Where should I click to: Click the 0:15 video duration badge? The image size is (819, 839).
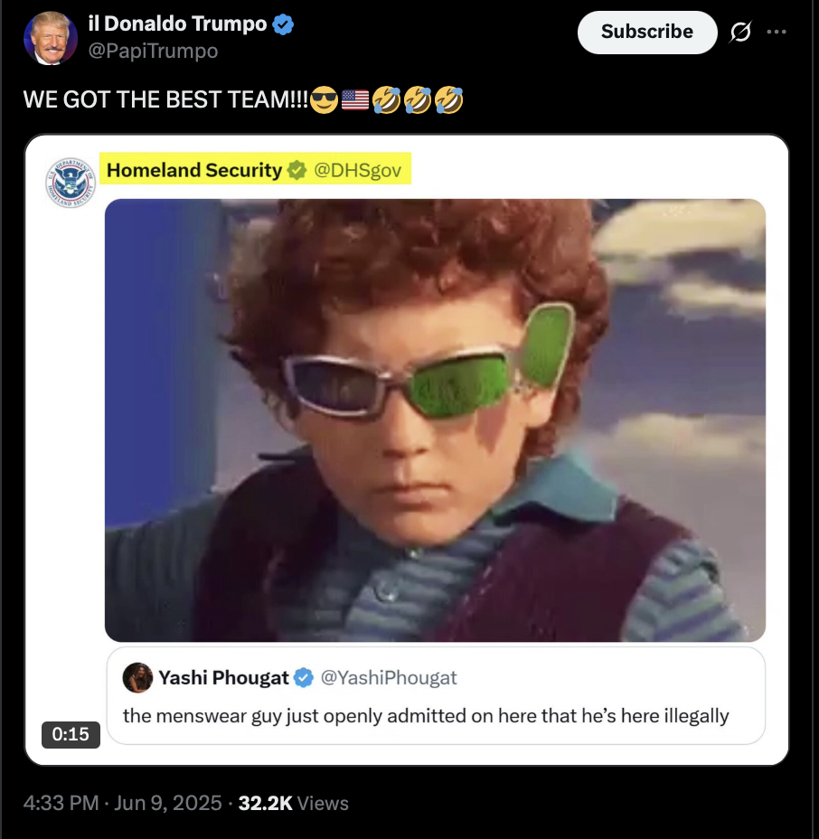tap(71, 734)
